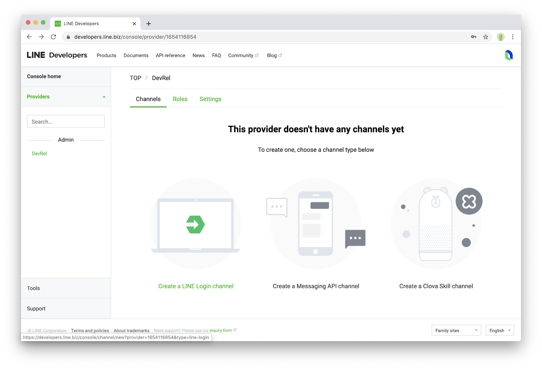542x369 pixels.
Task: Open About trademarks in footer
Action: (x=131, y=331)
